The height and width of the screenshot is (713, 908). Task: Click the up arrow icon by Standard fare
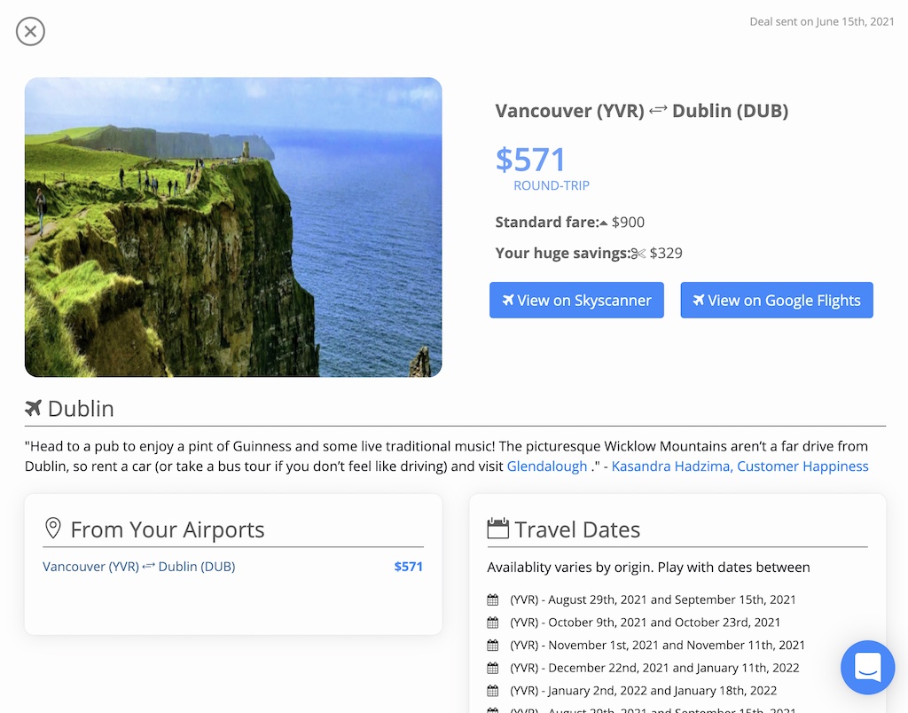pyautogui.click(x=603, y=223)
